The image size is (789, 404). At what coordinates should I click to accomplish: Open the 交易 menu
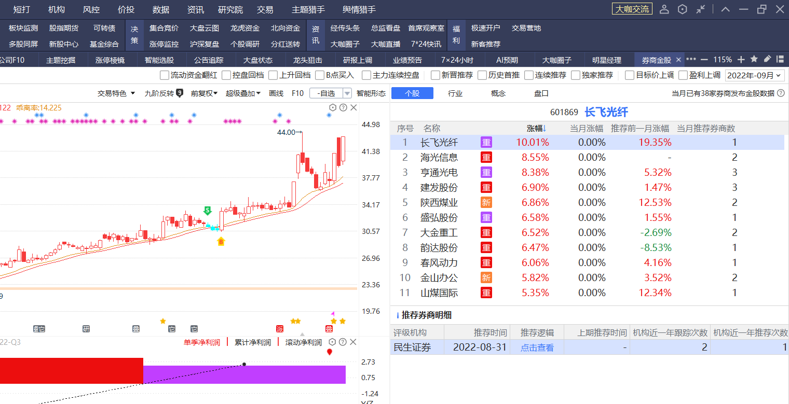coord(265,9)
